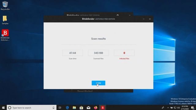Viewport: 196px width, 110px height.
Task: Click the Infected files label
Action: [x=124, y=59]
